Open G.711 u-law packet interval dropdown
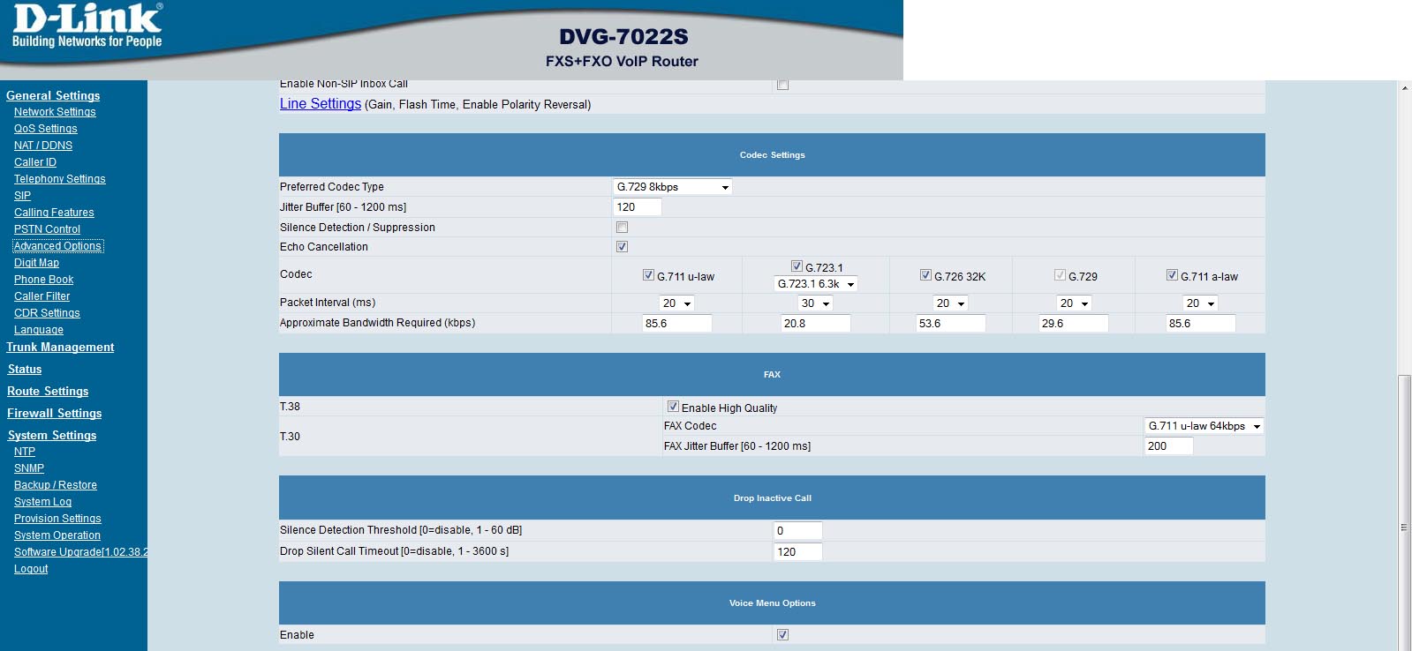This screenshot has height=651, width=1412. [677, 303]
